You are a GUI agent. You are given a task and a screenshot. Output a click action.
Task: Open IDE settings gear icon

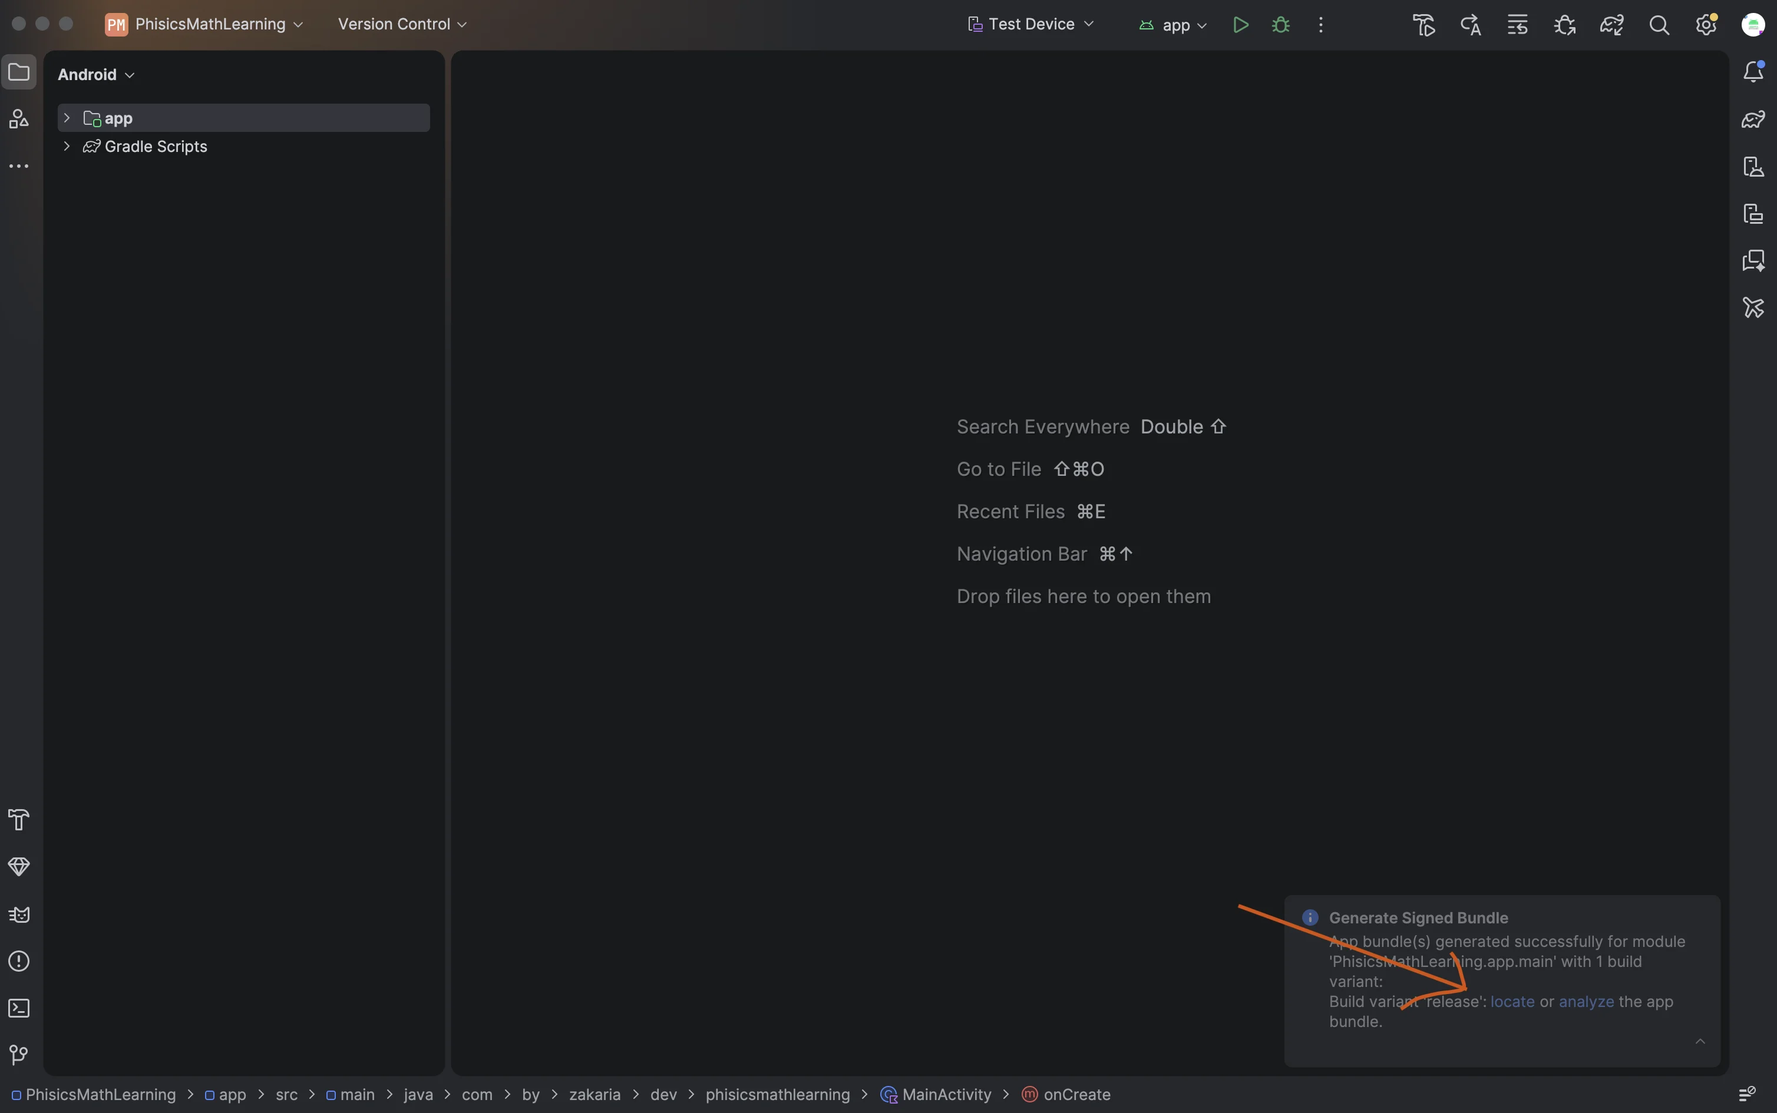pyautogui.click(x=1706, y=25)
